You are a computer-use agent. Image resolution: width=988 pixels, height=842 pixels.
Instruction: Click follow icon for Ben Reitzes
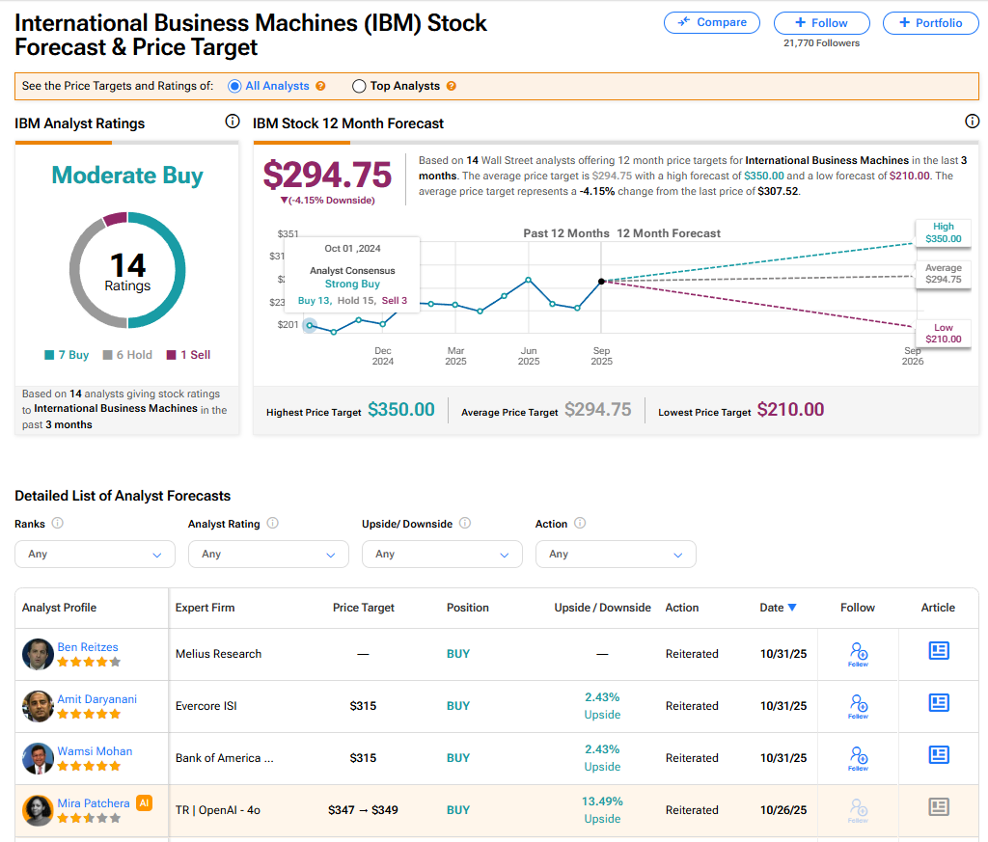coord(858,653)
